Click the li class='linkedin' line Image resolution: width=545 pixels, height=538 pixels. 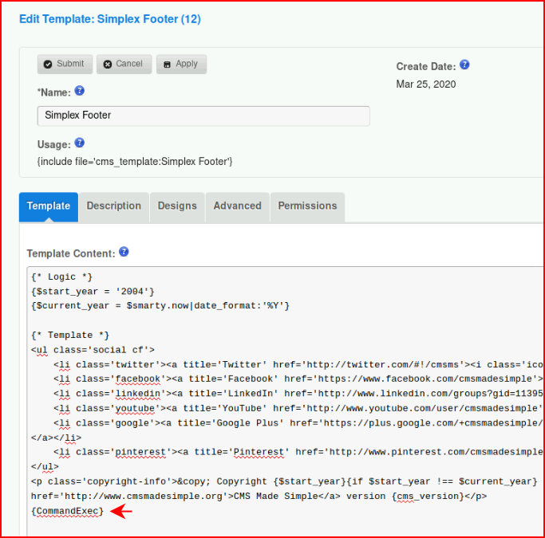[298, 393]
